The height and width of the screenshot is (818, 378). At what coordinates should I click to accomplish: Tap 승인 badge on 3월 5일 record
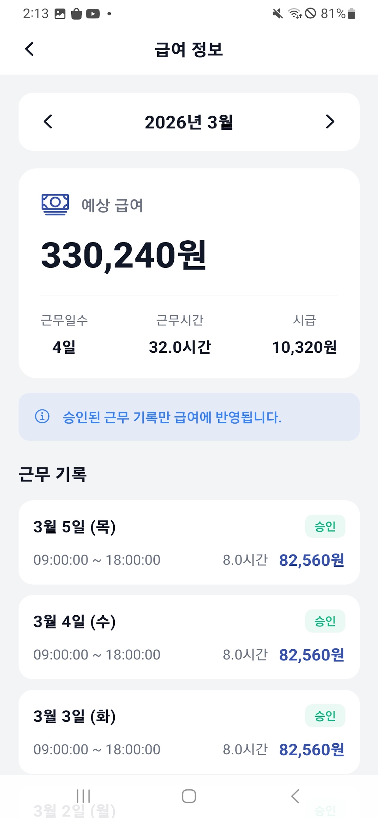325,526
